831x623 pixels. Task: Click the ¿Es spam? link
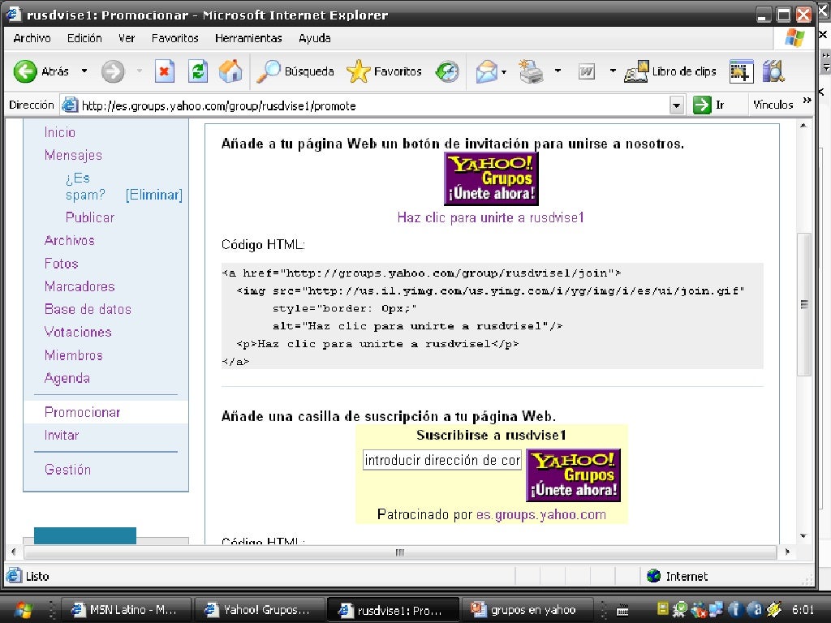pos(85,187)
